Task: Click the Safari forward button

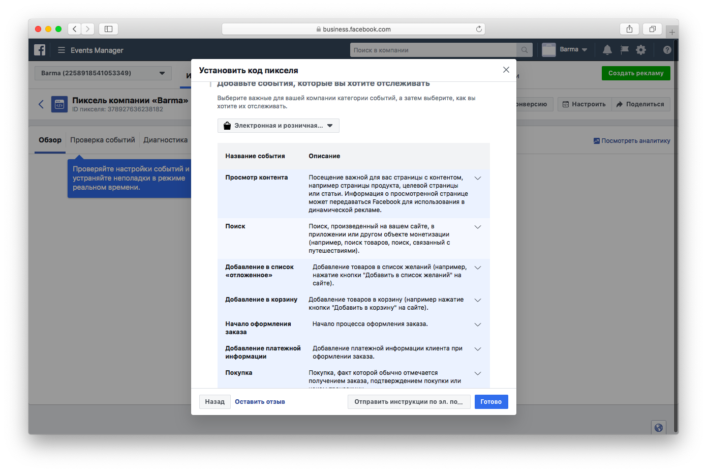Action: pos(88,29)
